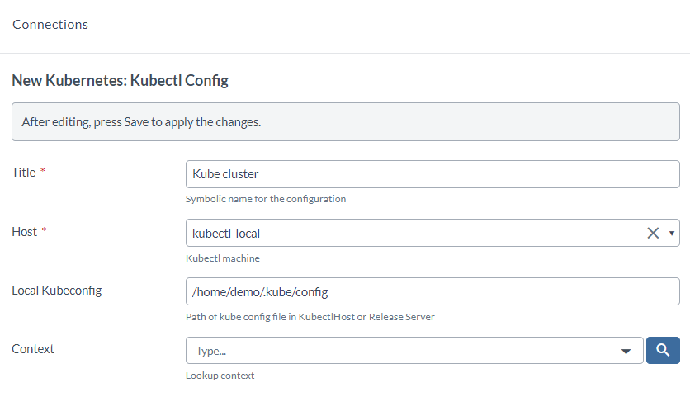Image resolution: width=690 pixels, height=397 pixels.
Task: Select the kubectl-local value in Host field
Action: 226,233
